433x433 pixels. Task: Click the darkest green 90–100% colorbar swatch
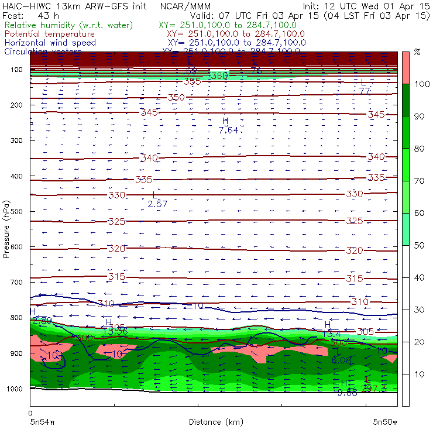click(x=405, y=100)
